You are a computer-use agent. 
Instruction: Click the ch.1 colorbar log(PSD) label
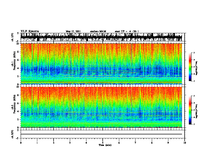(x=196, y=68)
